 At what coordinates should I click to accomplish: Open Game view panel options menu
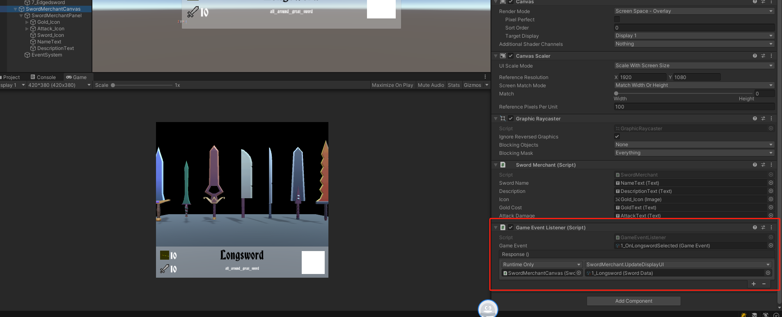point(485,77)
